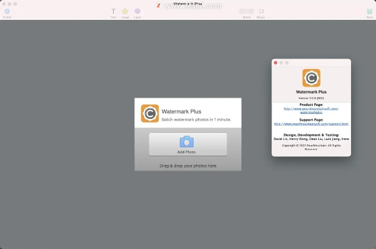
Task: Switch to Single mode
Action: tap(261, 12)
